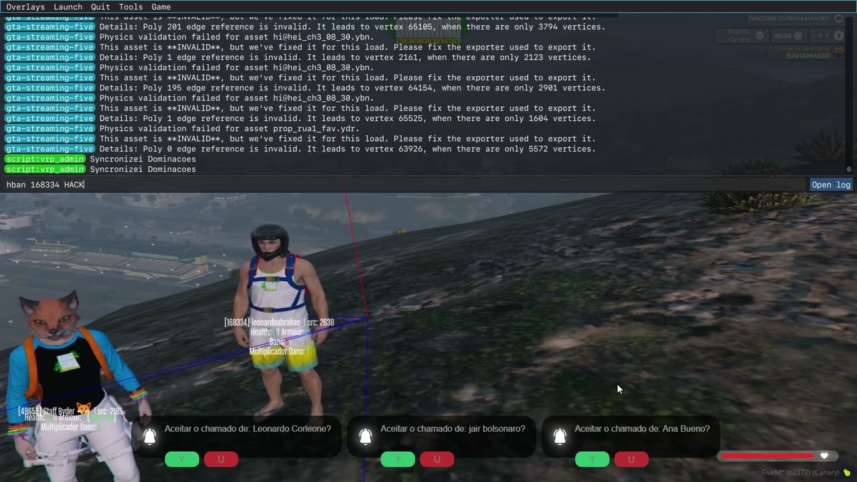Click the bell icon for Leonardo Corleone
This screenshot has width=857, height=482.
tap(150, 436)
